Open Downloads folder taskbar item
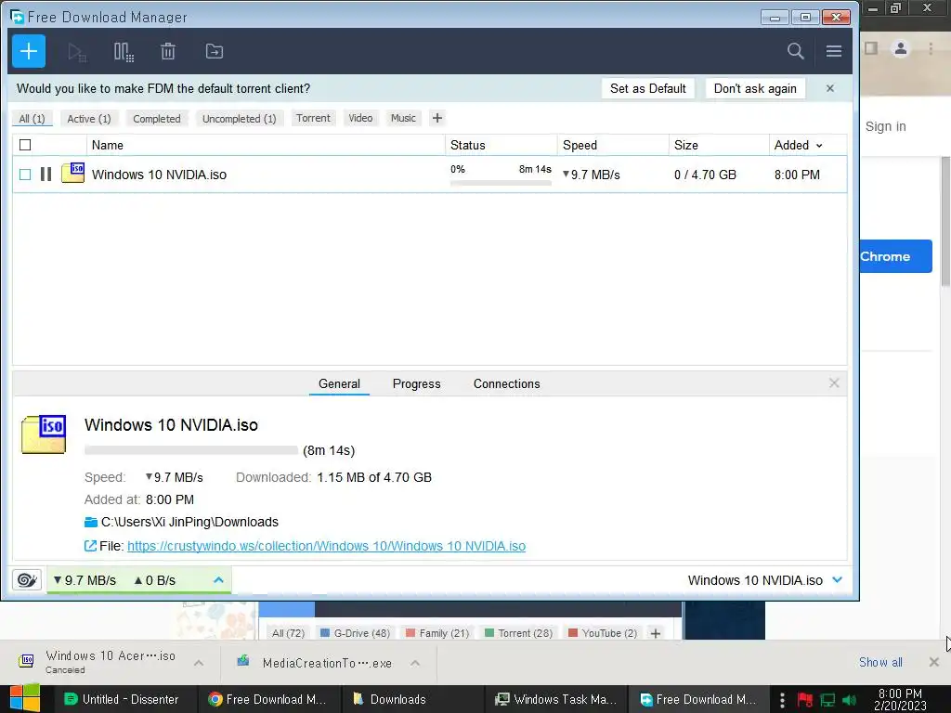 click(412, 699)
